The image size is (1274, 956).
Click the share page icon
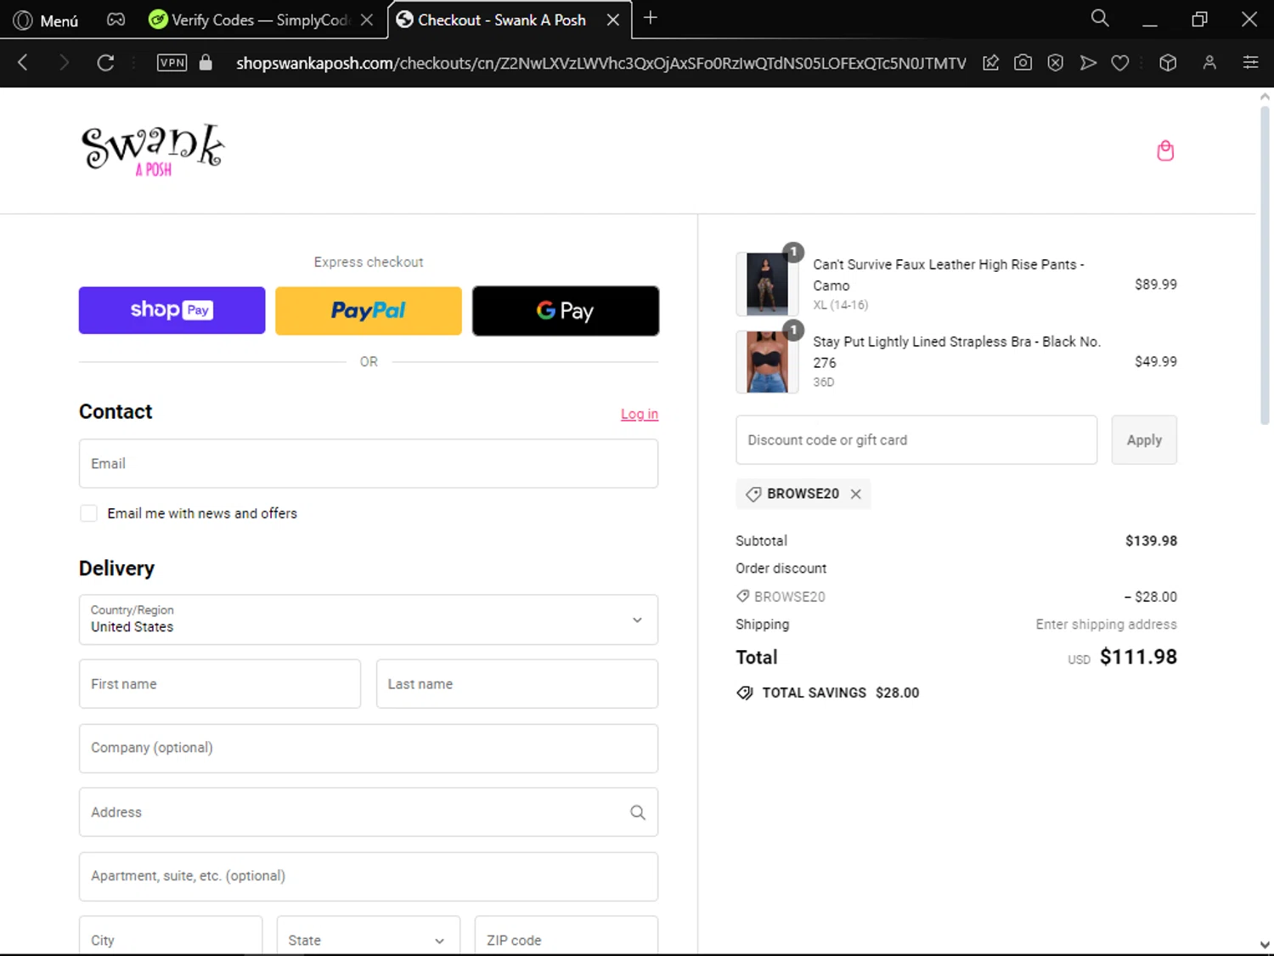[x=990, y=62]
